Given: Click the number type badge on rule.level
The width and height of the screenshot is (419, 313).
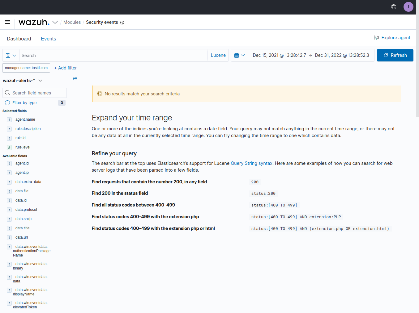Looking at the screenshot, I should pos(9,147).
